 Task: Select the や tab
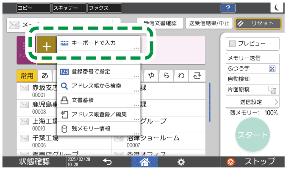click(151, 75)
